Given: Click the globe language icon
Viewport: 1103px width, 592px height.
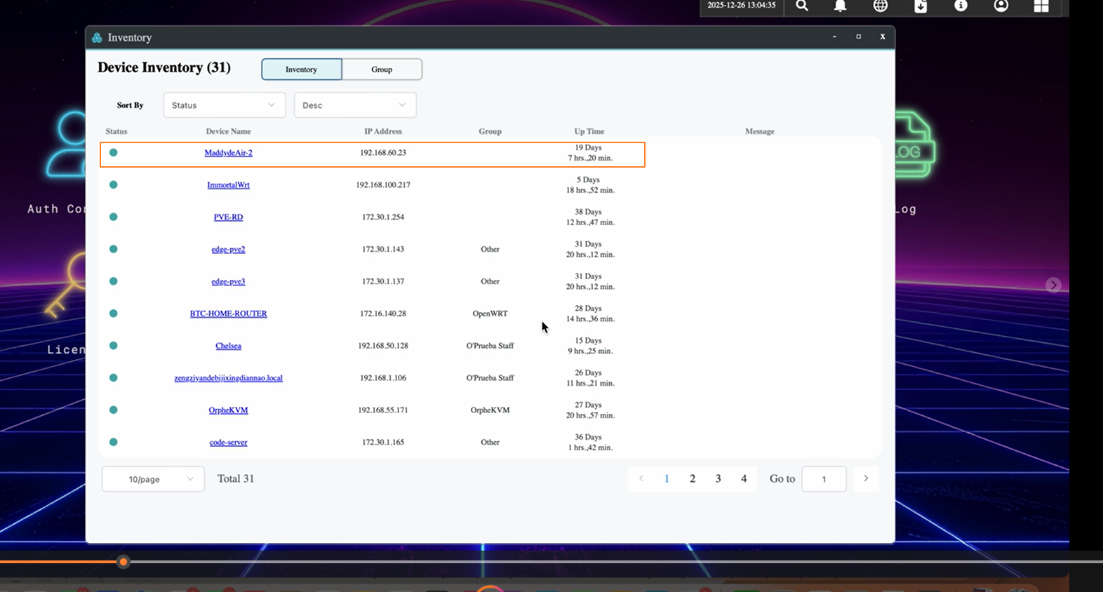Looking at the screenshot, I should [x=880, y=6].
